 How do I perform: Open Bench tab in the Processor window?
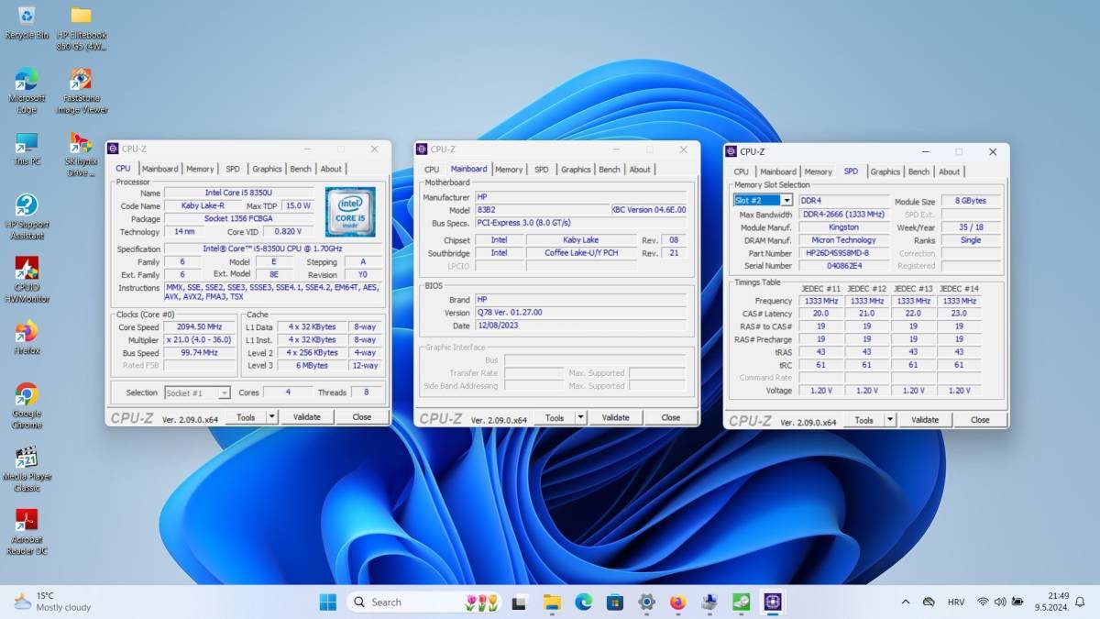point(301,169)
